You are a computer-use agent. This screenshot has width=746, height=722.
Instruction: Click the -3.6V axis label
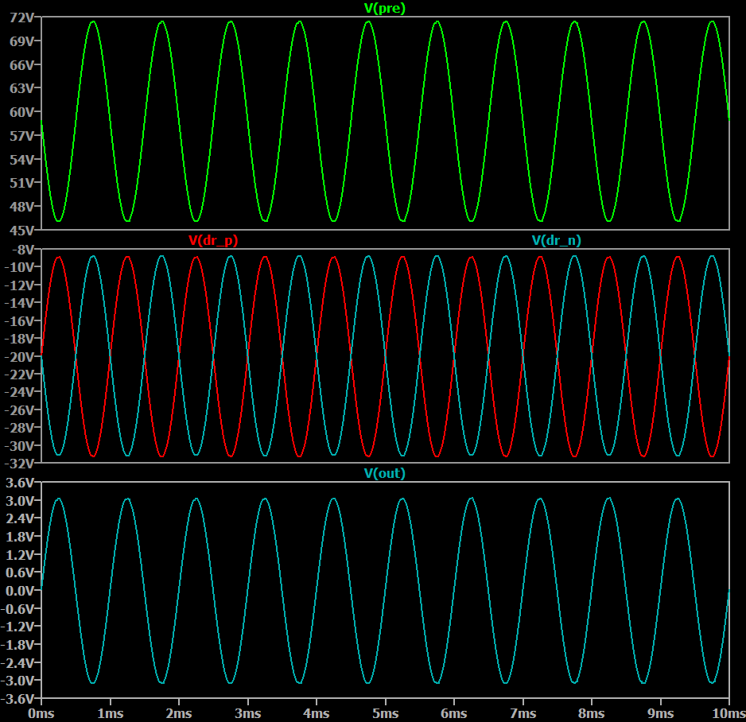[18, 699]
